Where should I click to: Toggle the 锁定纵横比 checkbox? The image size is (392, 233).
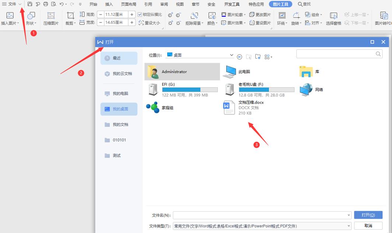pos(140,14)
